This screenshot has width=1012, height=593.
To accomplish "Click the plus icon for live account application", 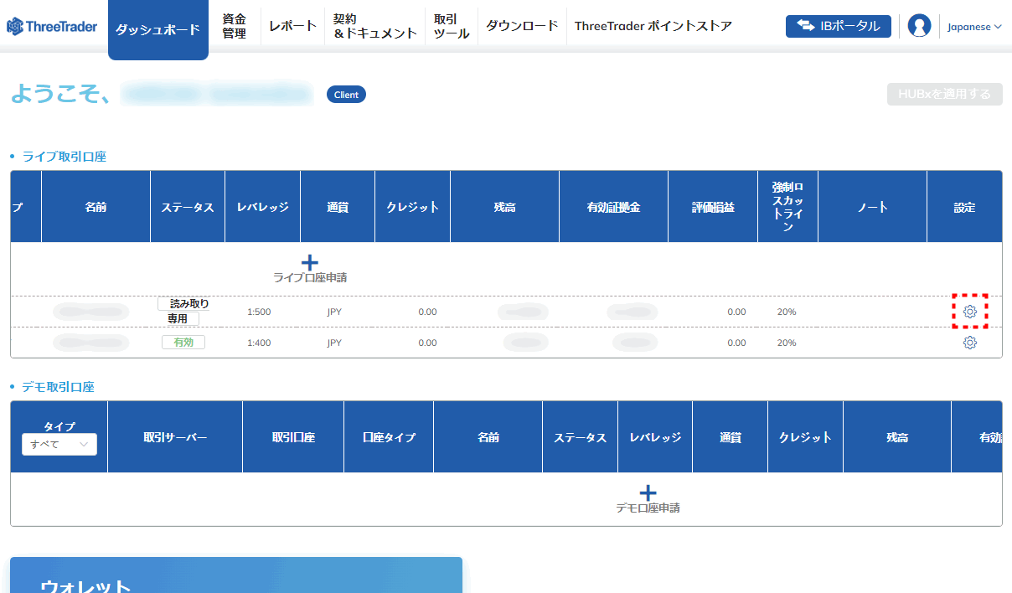I will tap(310, 262).
